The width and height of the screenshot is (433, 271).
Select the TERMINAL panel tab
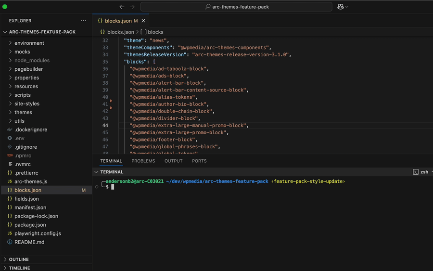pyautogui.click(x=111, y=161)
